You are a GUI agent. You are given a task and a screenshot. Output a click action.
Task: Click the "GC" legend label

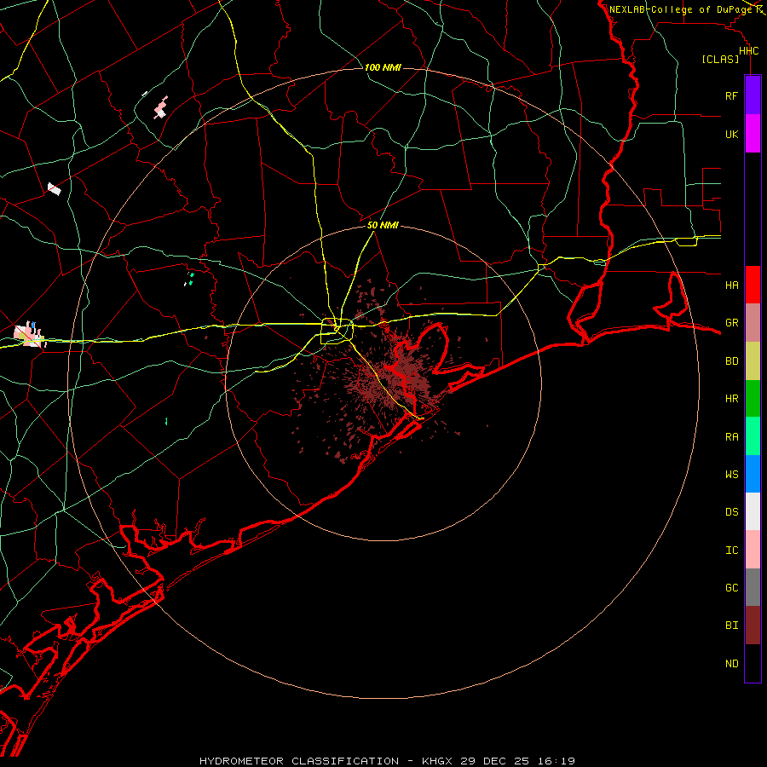tap(731, 588)
